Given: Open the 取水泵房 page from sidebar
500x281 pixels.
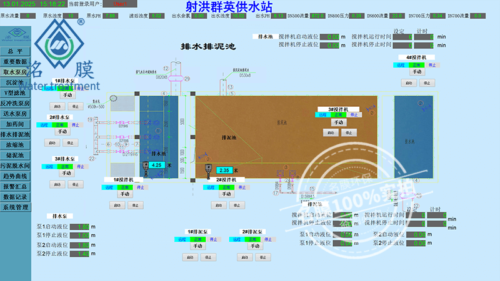Looking at the screenshot, I should point(15,72).
